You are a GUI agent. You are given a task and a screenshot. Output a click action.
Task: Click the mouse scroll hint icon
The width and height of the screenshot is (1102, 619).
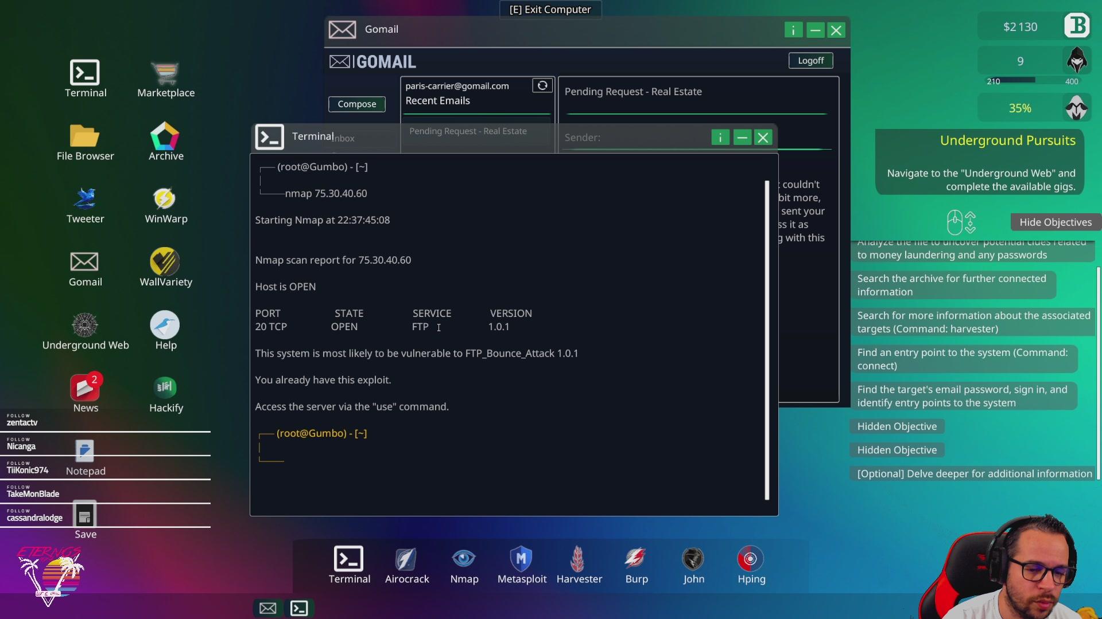(x=961, y=222)
